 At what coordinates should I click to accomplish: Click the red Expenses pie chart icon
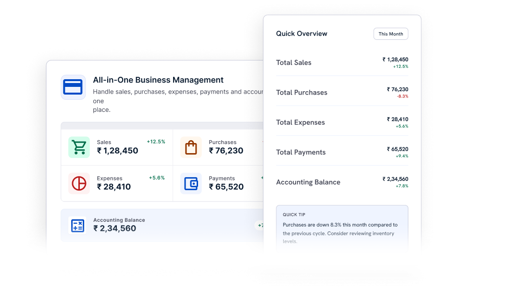click(x=79, y=183)
